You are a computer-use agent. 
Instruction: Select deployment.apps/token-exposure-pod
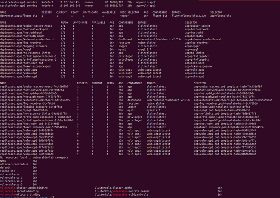click(25, 67)
